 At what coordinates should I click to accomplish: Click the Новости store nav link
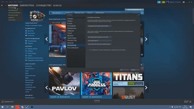click(90, 13)
